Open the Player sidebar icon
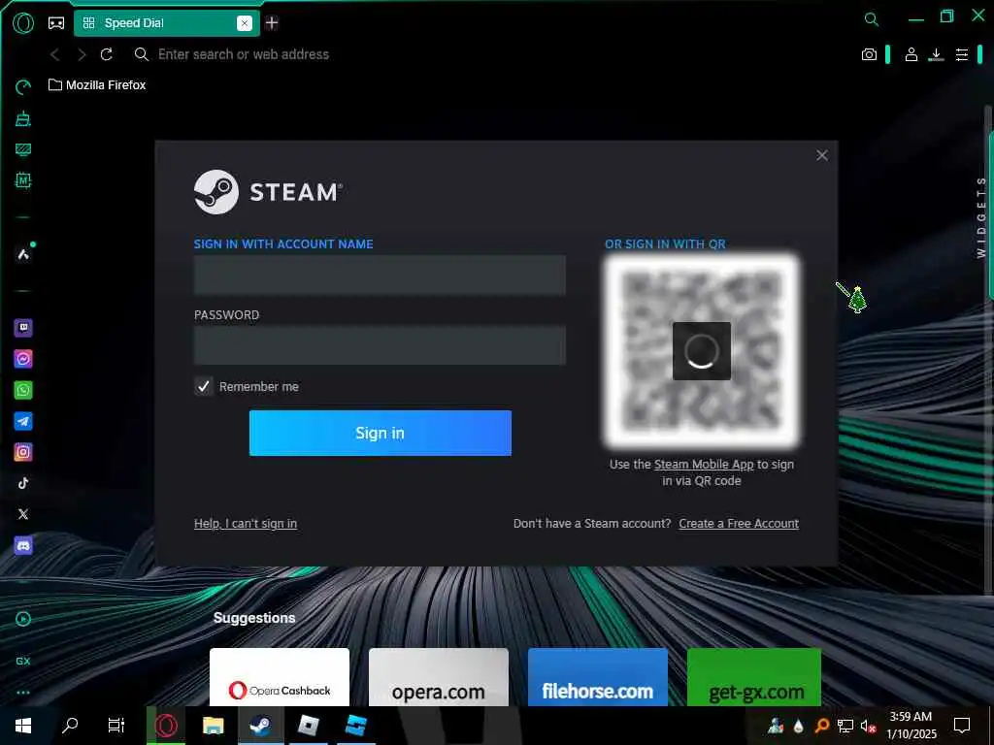The width and height of the screenshot is (994, 745). pyautogui.click(x=23, y=619)
